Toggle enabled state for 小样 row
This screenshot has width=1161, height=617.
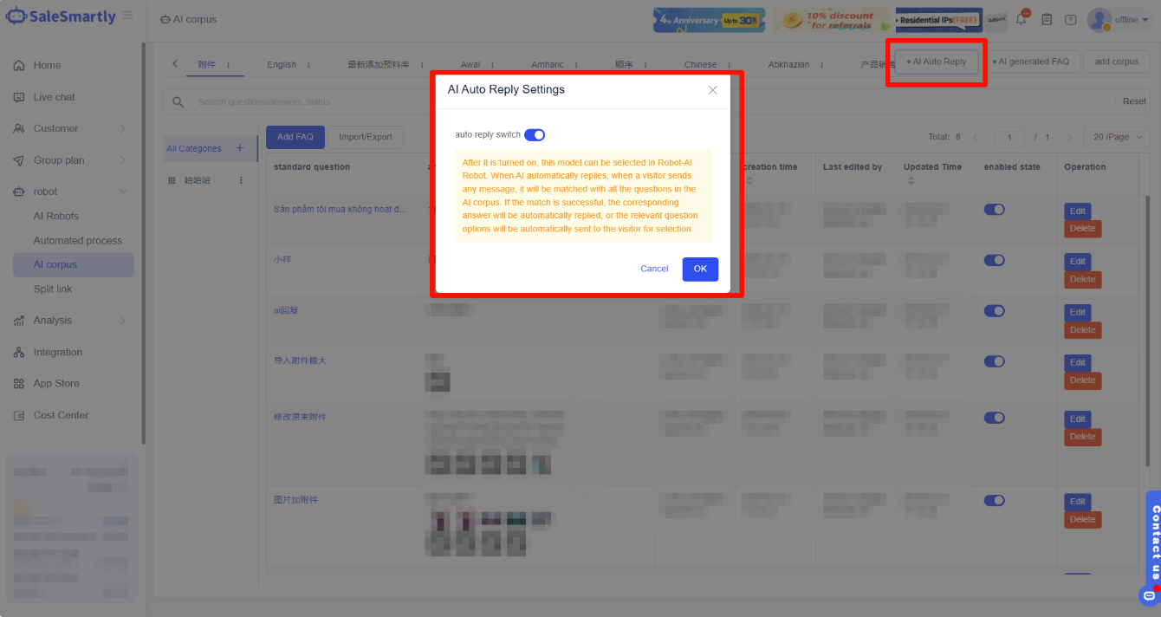(x=994, y=260)
